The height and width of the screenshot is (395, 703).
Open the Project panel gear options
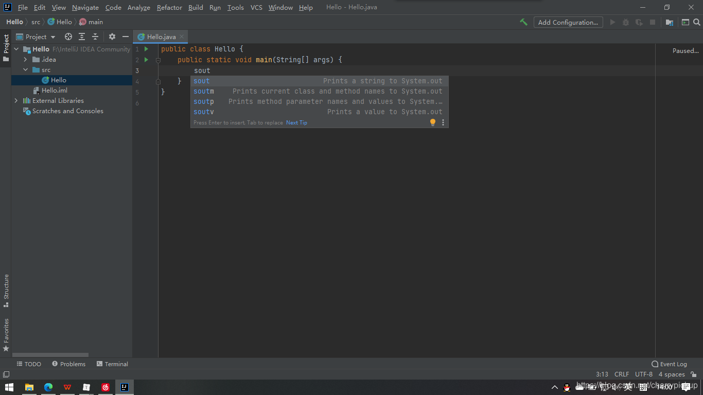(x=112, y=37)
